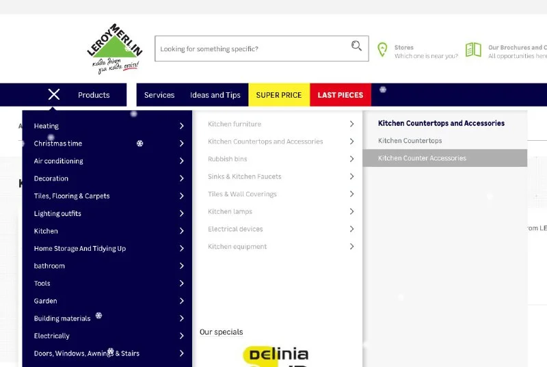This screenshot has width=547, height=367.
Task: Close the Products menu with X icon
Action: pos(54,95)
